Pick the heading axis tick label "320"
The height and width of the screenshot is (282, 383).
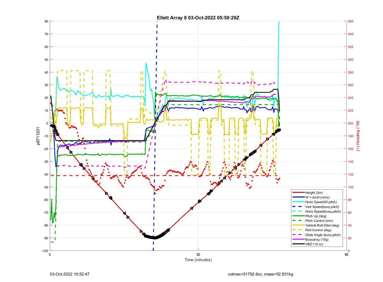[x=350, y=47]
